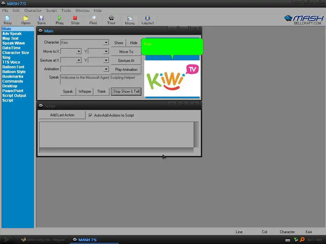Screen dimensions: 326x244
Task: Switch to MASH 7.5 taskbar button
Action: pos(94,240)
